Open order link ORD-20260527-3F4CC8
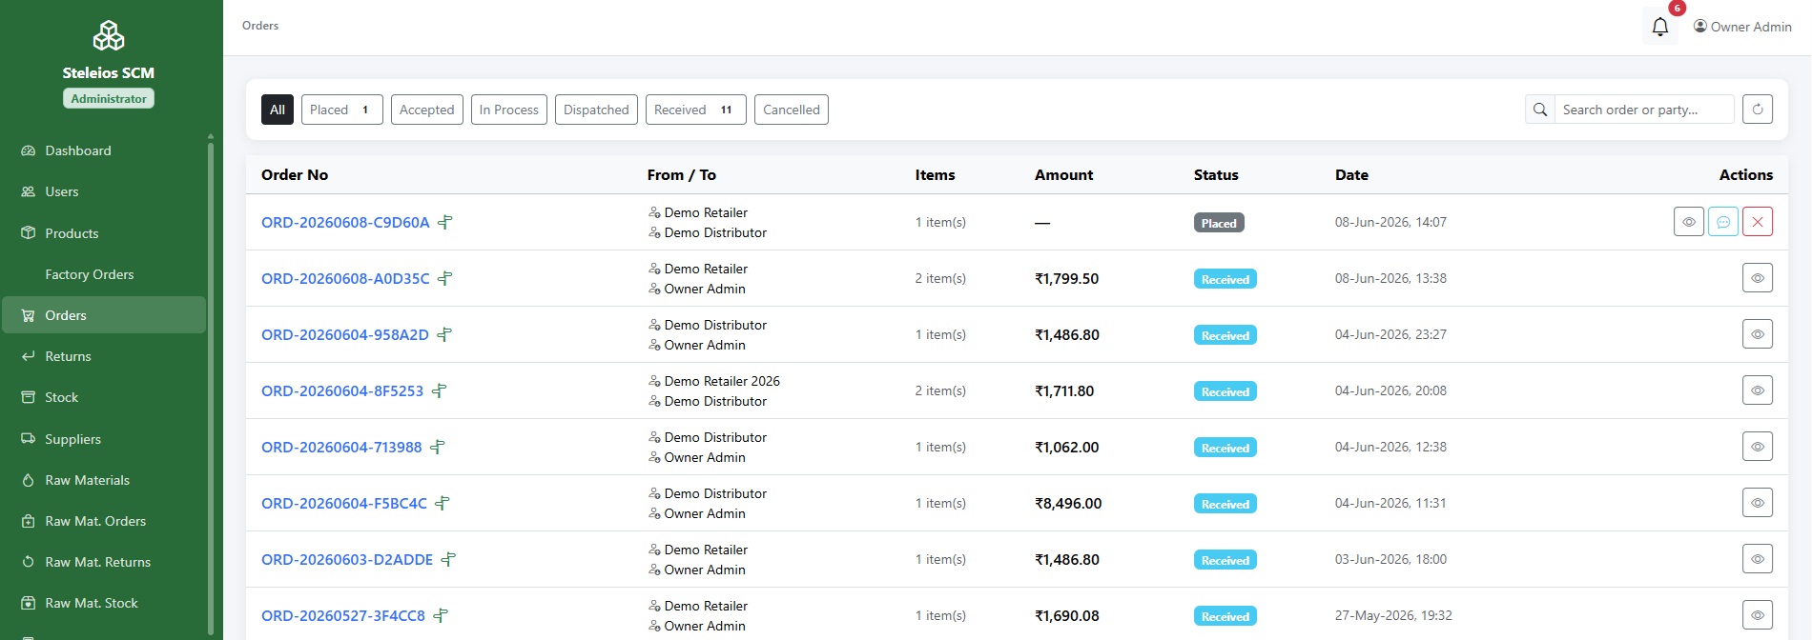This screenshot has width=1812, height=640. pyautogui.click(x=343, y=615)
